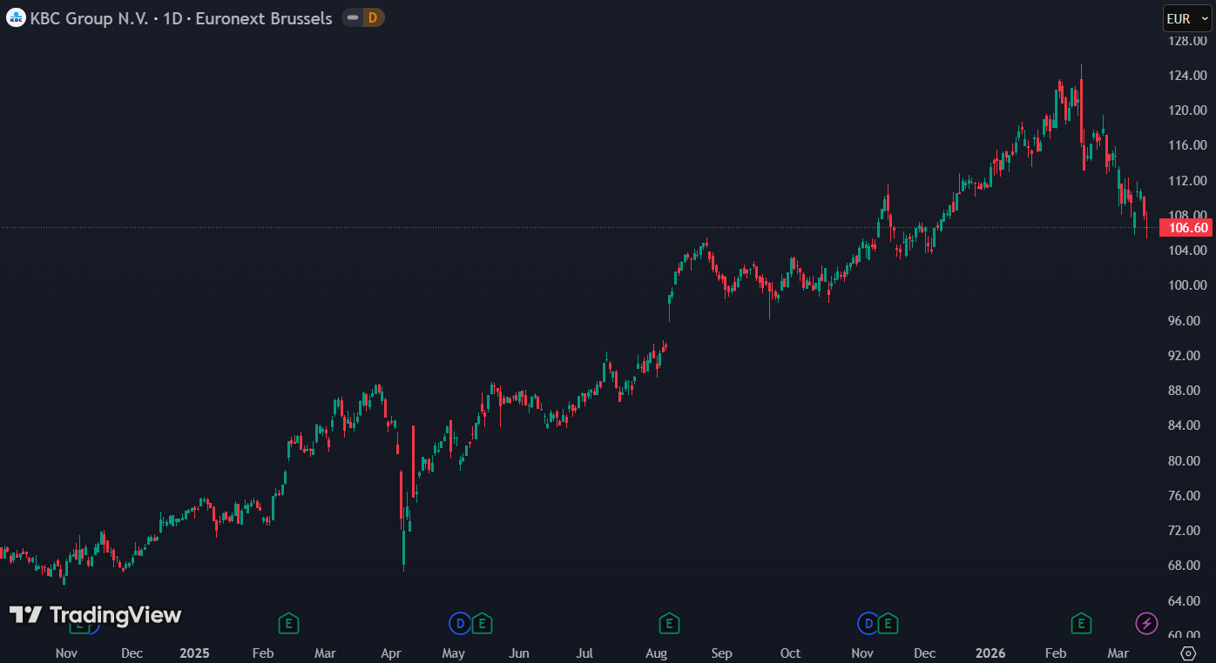Open the May 2025 dividend marker
1216x663 pixels.
coord(460,623)
